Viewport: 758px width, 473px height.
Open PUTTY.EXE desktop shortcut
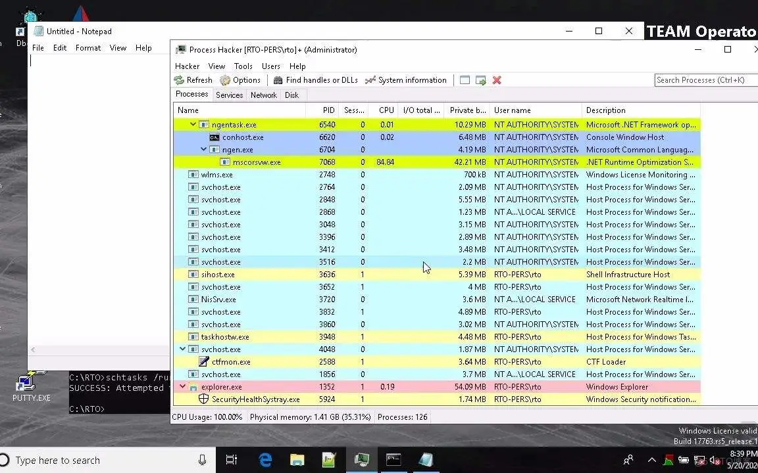(31, 387)
